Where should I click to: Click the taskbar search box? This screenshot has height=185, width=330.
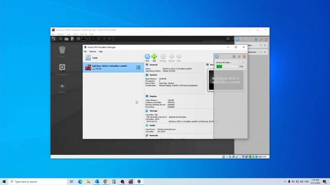pos(38,181)
